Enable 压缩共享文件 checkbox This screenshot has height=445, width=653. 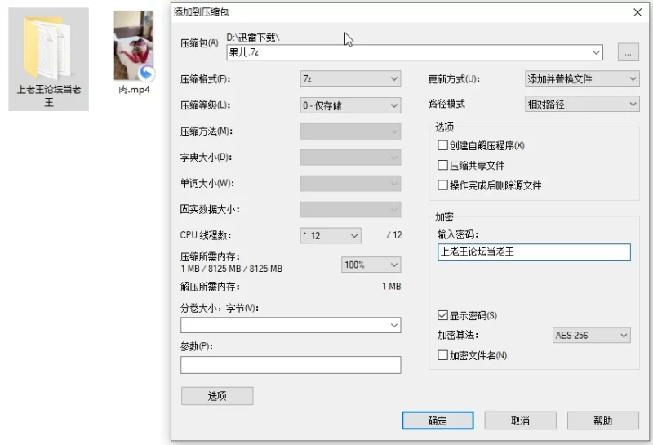[x=442, y=166]
